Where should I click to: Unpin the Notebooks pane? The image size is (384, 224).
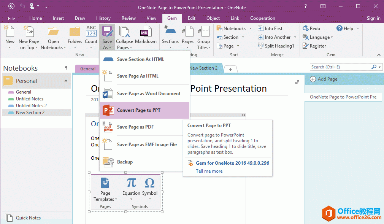point(66,67)
